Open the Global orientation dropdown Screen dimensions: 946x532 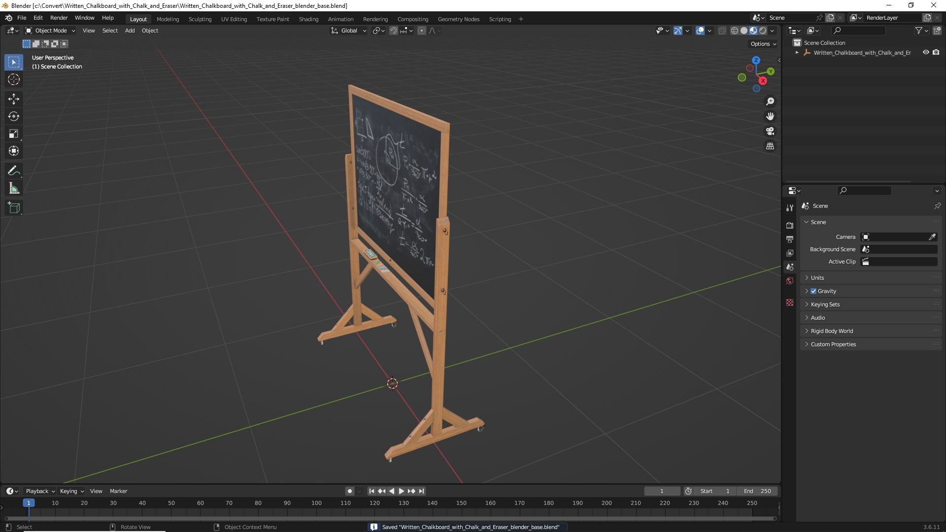pyautogui.click(x=349, y=31)
